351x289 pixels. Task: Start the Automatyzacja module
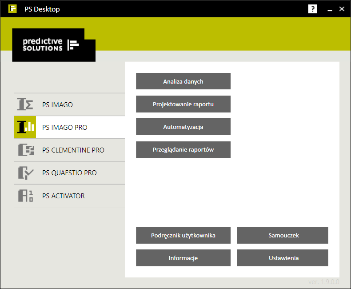click(183, 127)
